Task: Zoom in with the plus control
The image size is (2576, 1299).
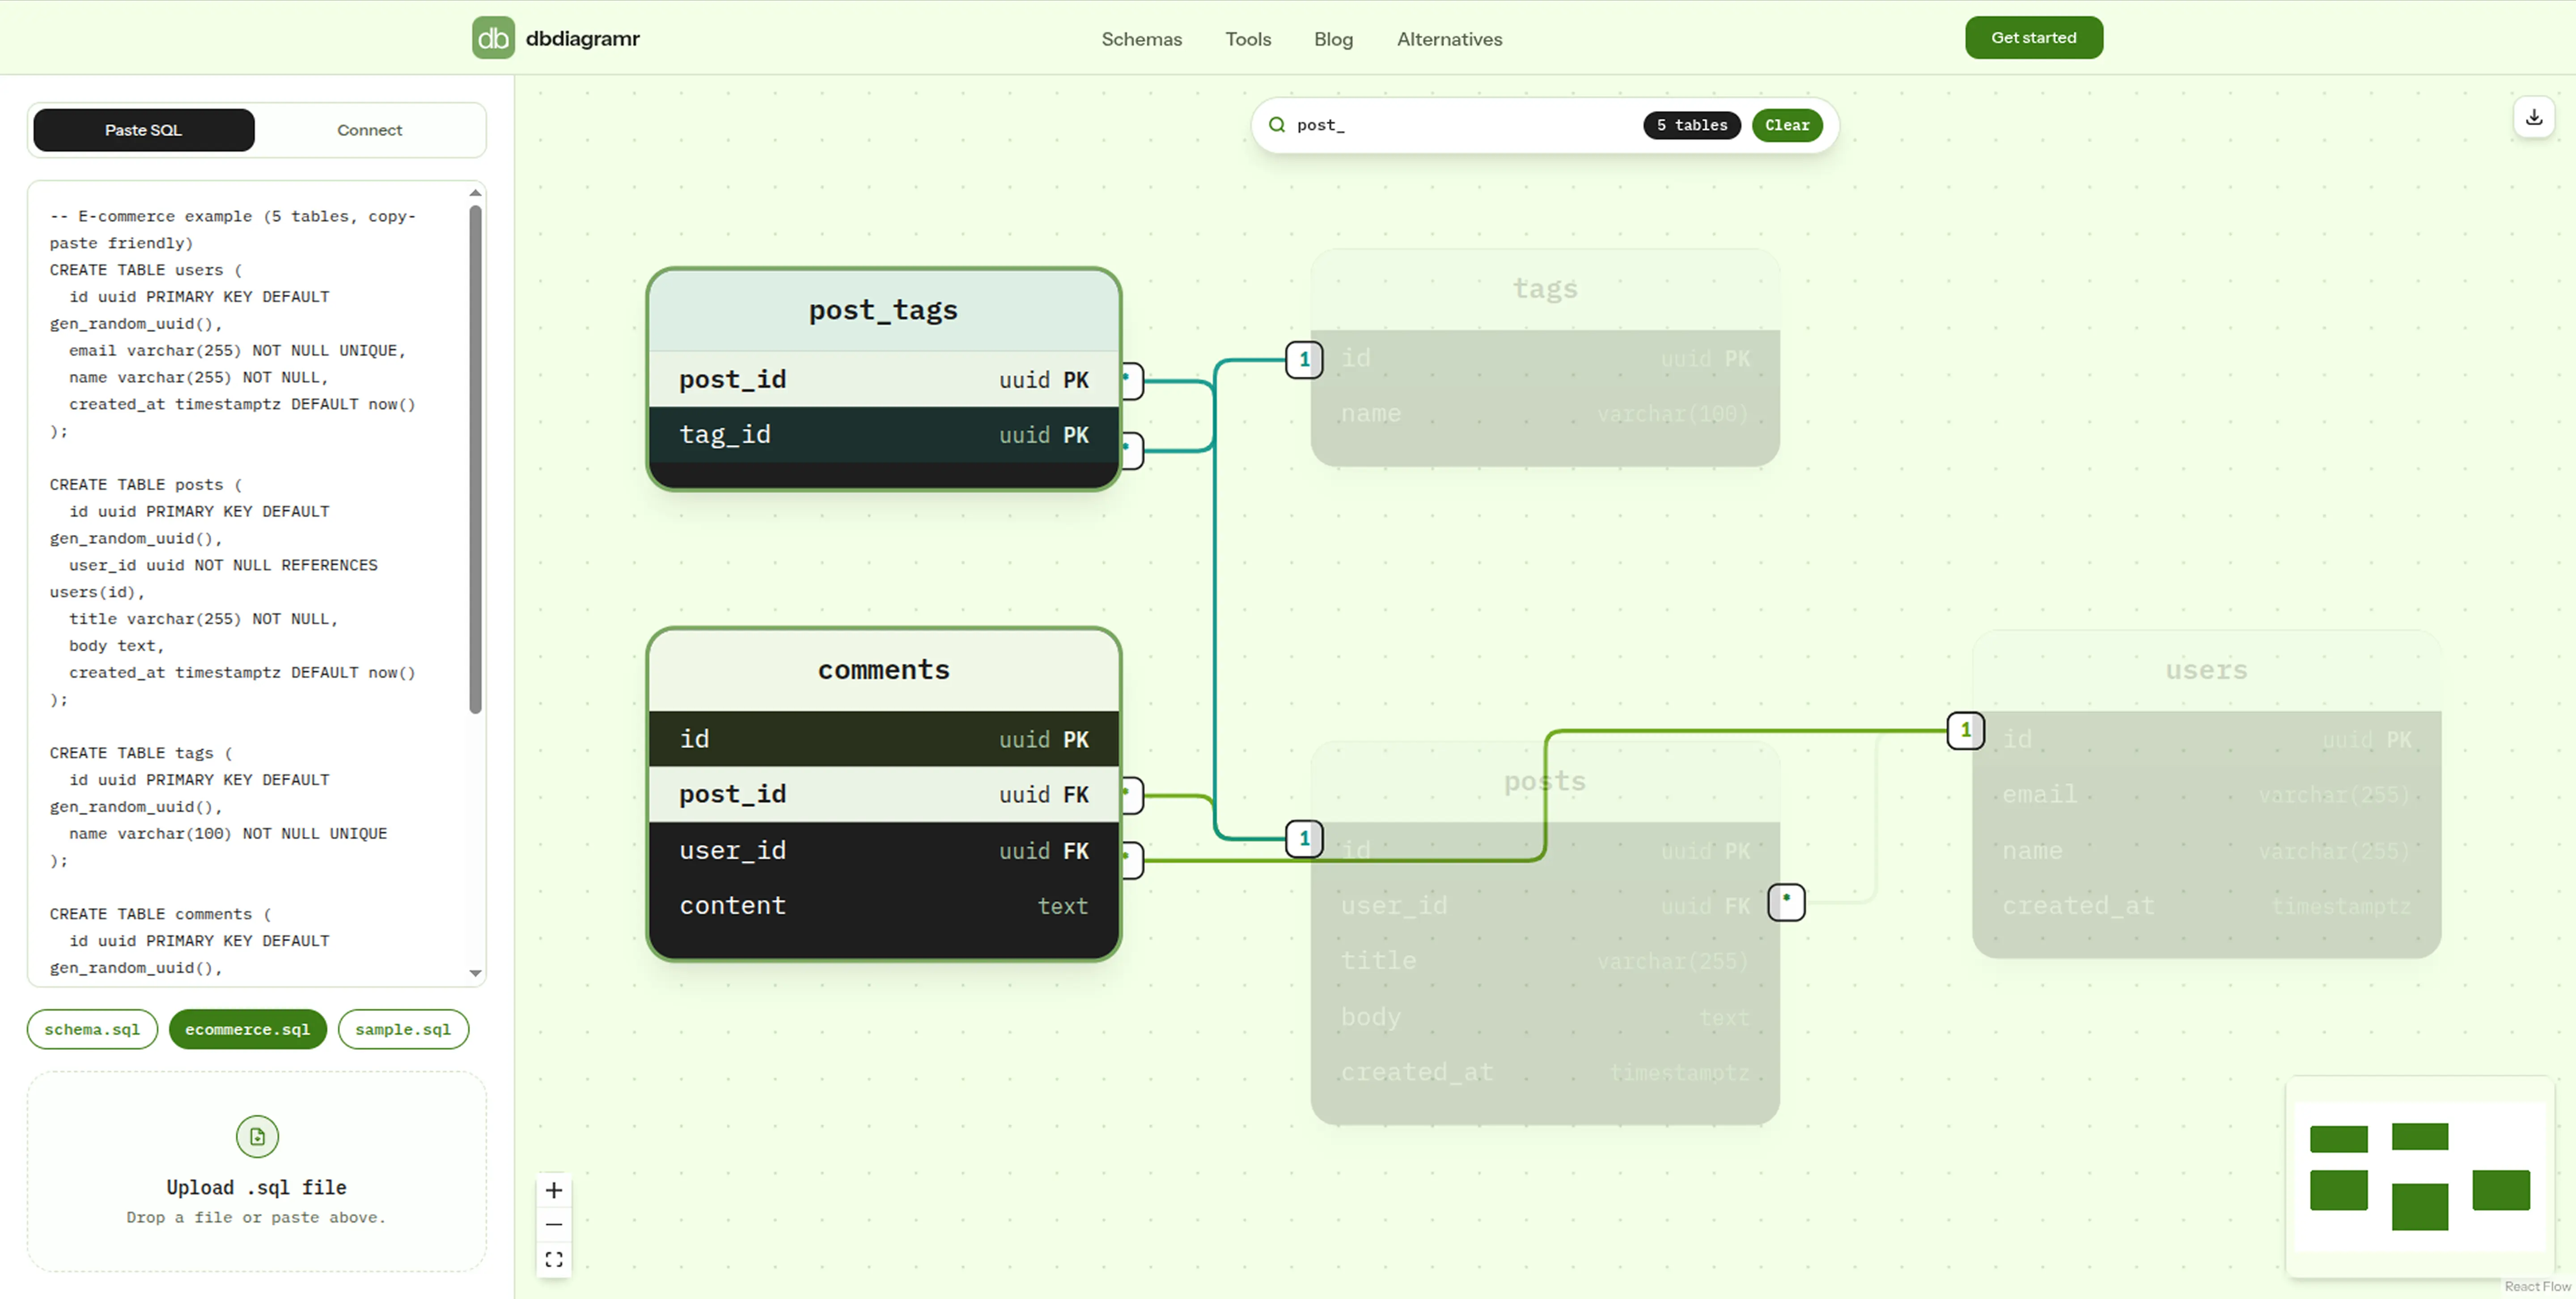Action: (554, 1190)
